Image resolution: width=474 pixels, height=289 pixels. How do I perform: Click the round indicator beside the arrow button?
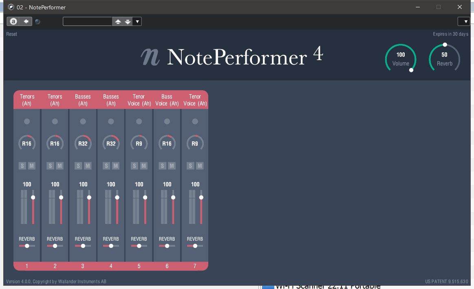(x=37, y=22)
